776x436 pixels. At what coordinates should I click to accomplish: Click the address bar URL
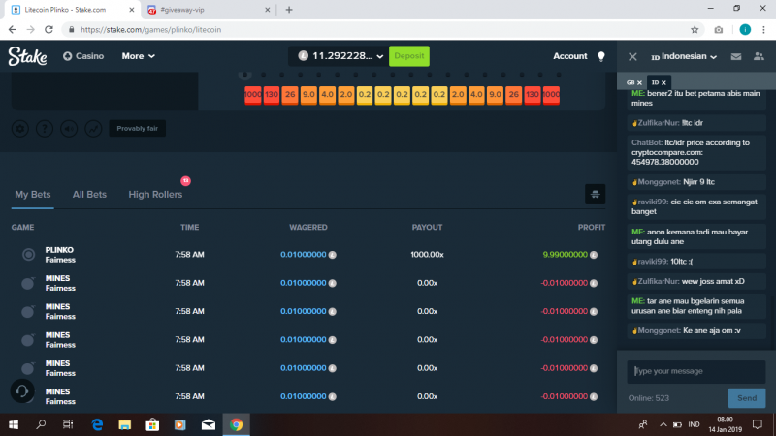click(x=151, y=30)
